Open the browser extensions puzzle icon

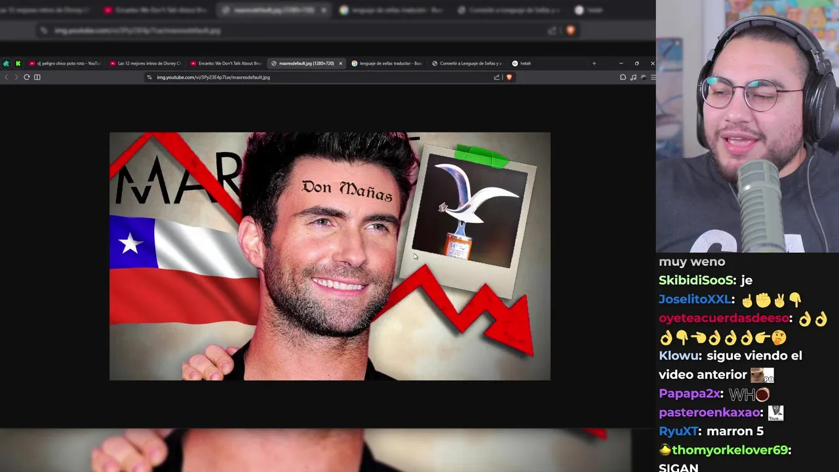click(x=623, y=77)
